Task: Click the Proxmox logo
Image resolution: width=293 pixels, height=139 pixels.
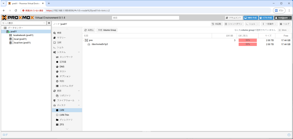Action: (18, 18)
